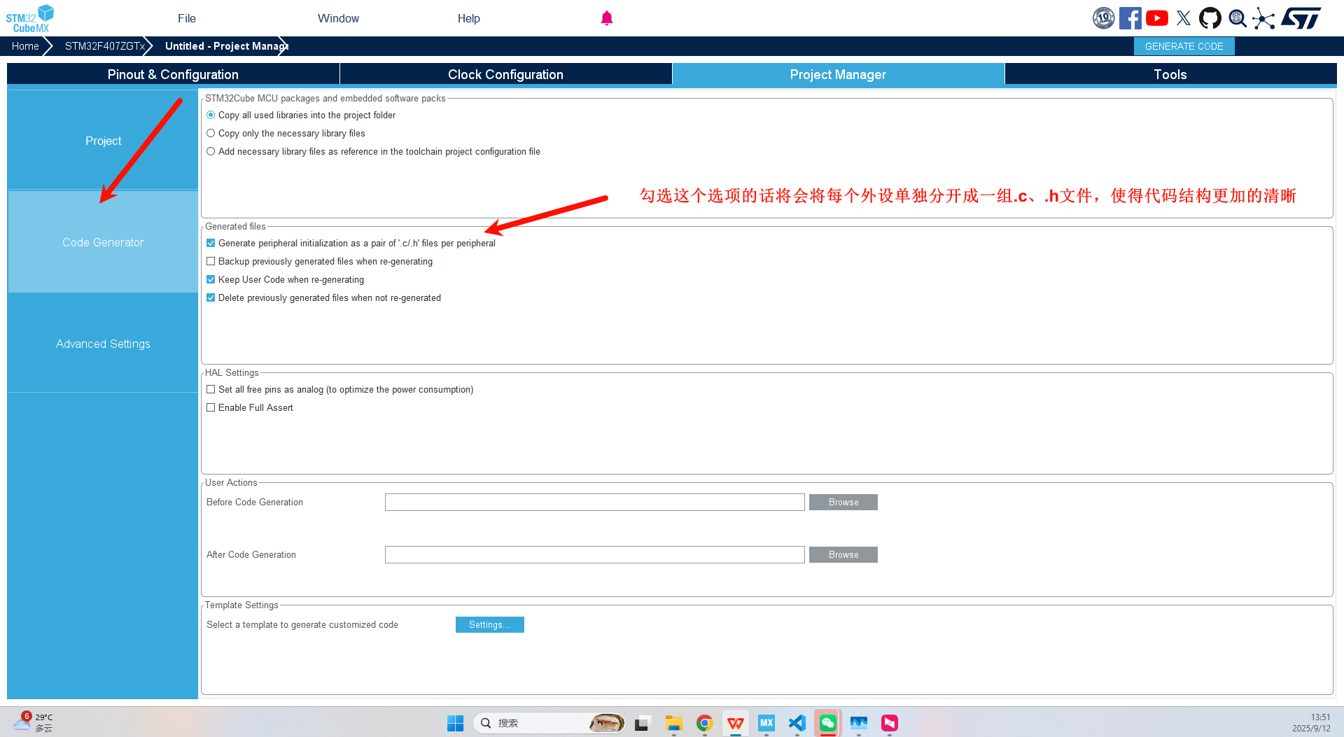This screenshot has width=1344, height=737.
Task: Open WeChat from the taskbar
Action: [x=828, y=723]
